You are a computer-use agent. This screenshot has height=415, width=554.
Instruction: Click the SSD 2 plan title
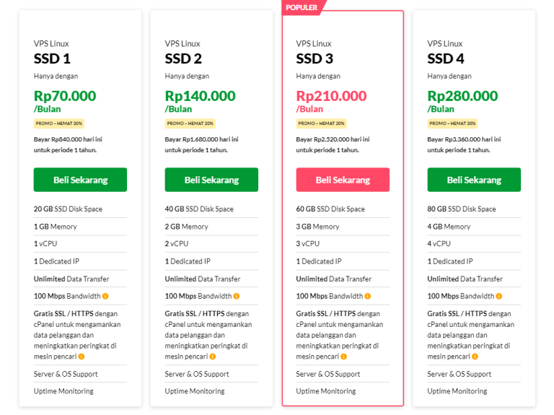click(183, 59)
